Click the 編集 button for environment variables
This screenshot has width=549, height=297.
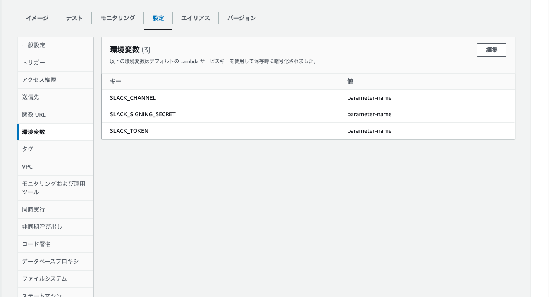pyautogui.click(x=492, y=50)
